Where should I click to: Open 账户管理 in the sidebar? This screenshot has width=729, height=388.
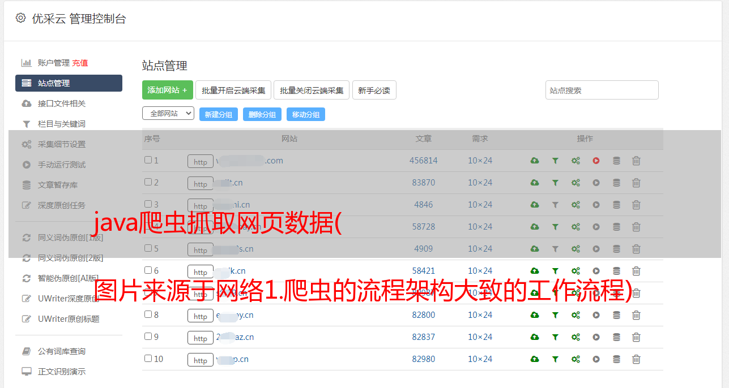[53, 63]
